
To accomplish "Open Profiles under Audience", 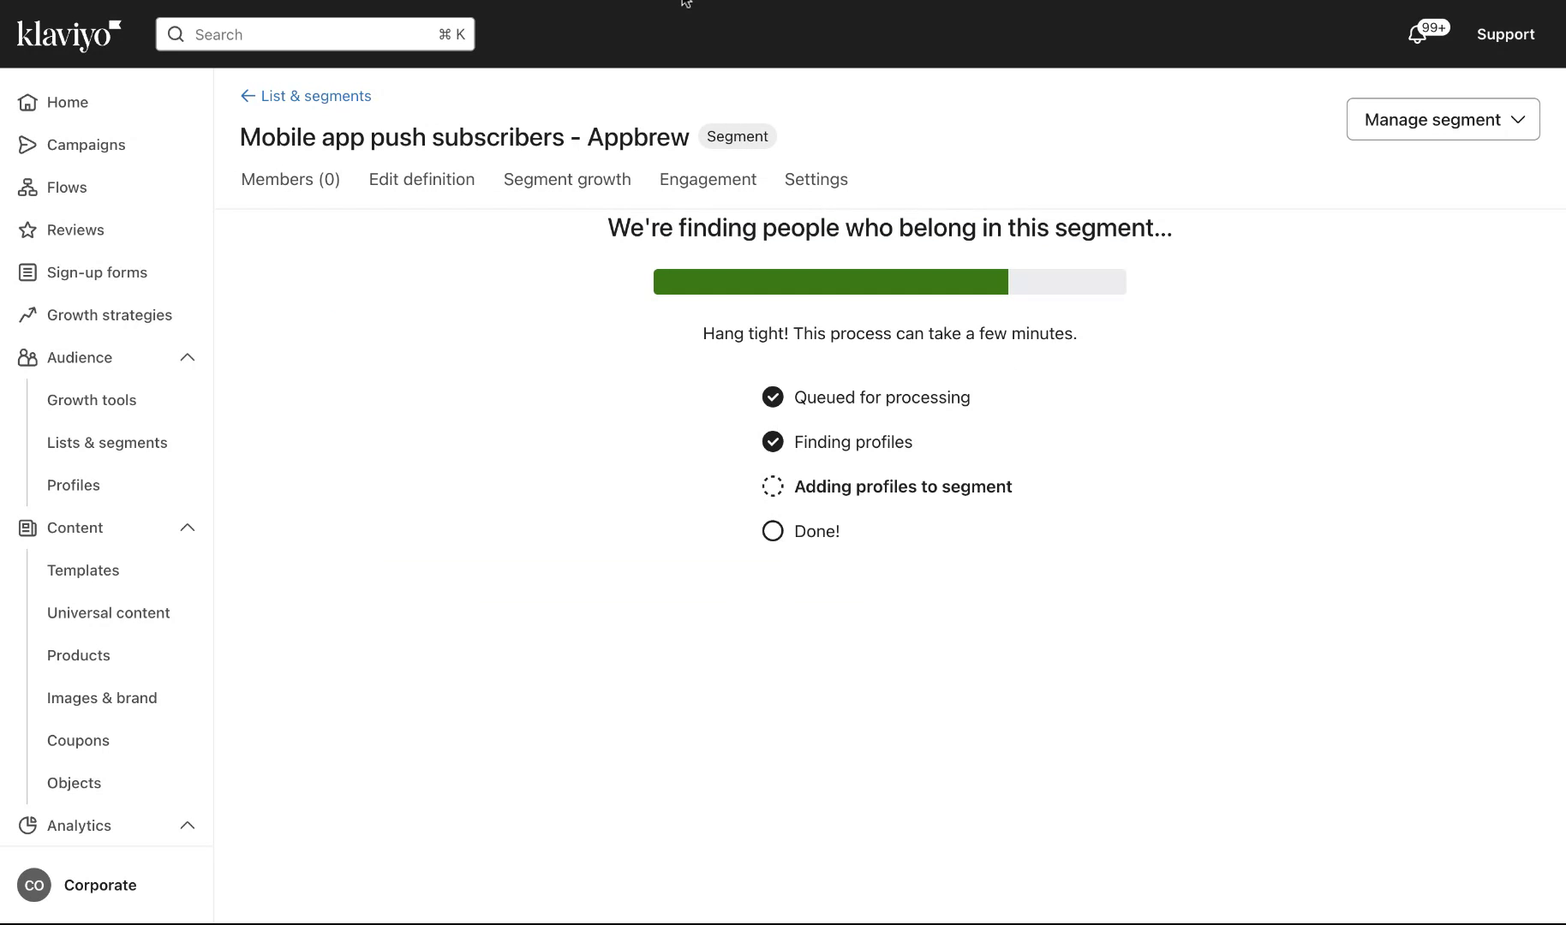I will click(x=74, y=485).
